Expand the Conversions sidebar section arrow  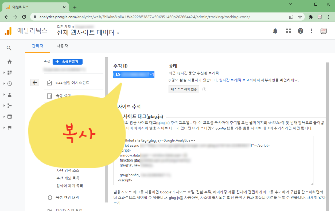4,128
